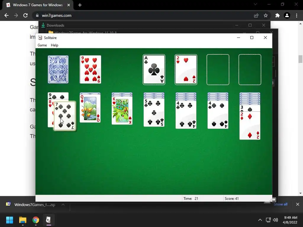Select the 7 of spades card
Viewport: 303px width, 227px height.
tap(65, 116)
